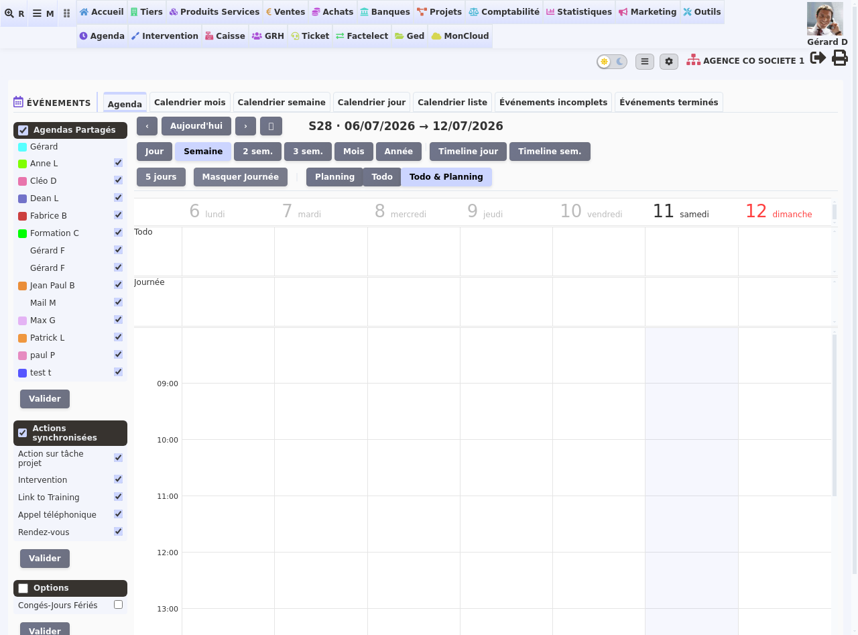Screen dimensions: 858x635
Task: Toggle the Agendas Partagés master checkbox
Action: [x=23, y=130]
